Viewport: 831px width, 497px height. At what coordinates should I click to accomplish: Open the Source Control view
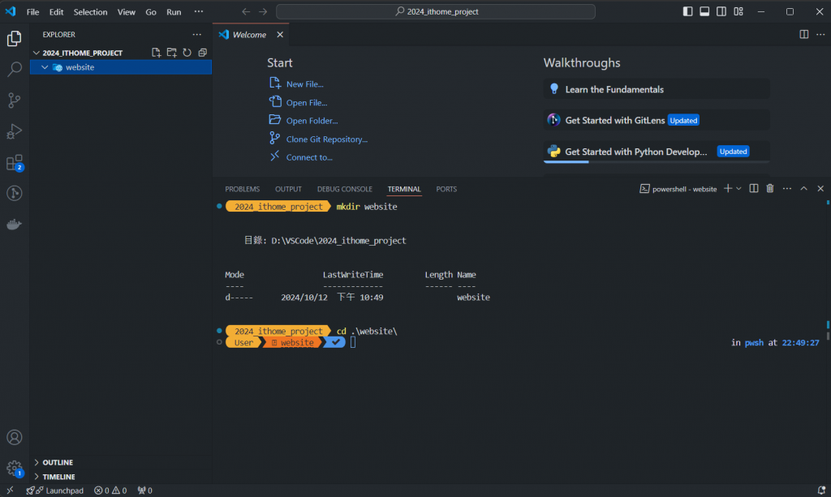15,100
